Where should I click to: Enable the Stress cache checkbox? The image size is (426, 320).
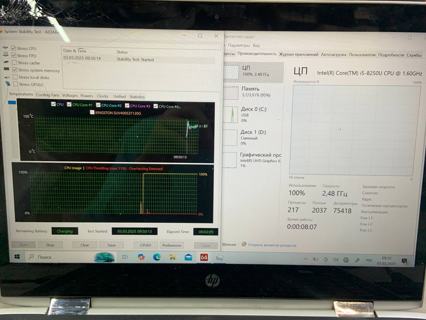[14, 63]
